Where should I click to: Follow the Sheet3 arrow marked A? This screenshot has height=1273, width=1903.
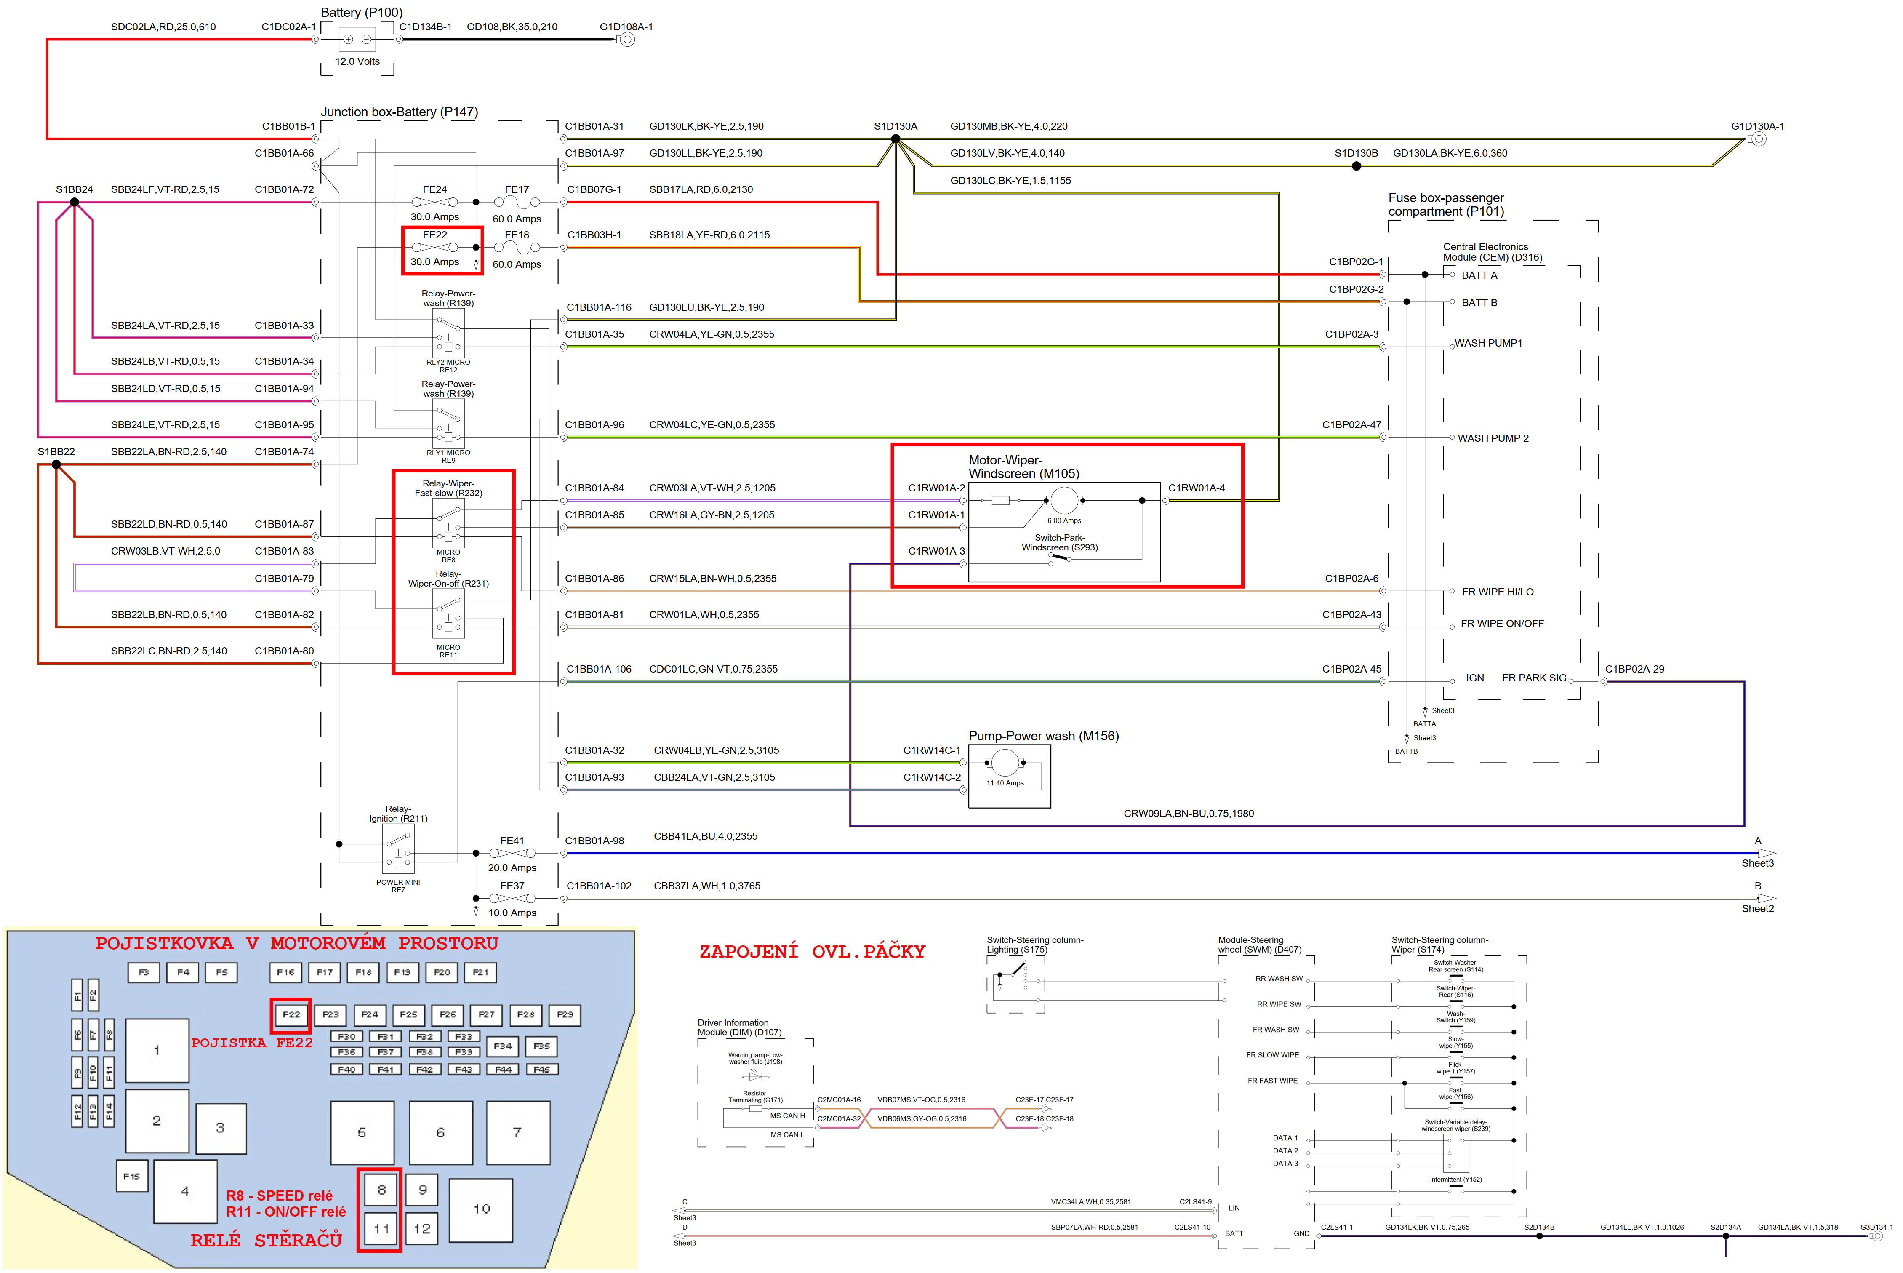tap(1765, 853)
